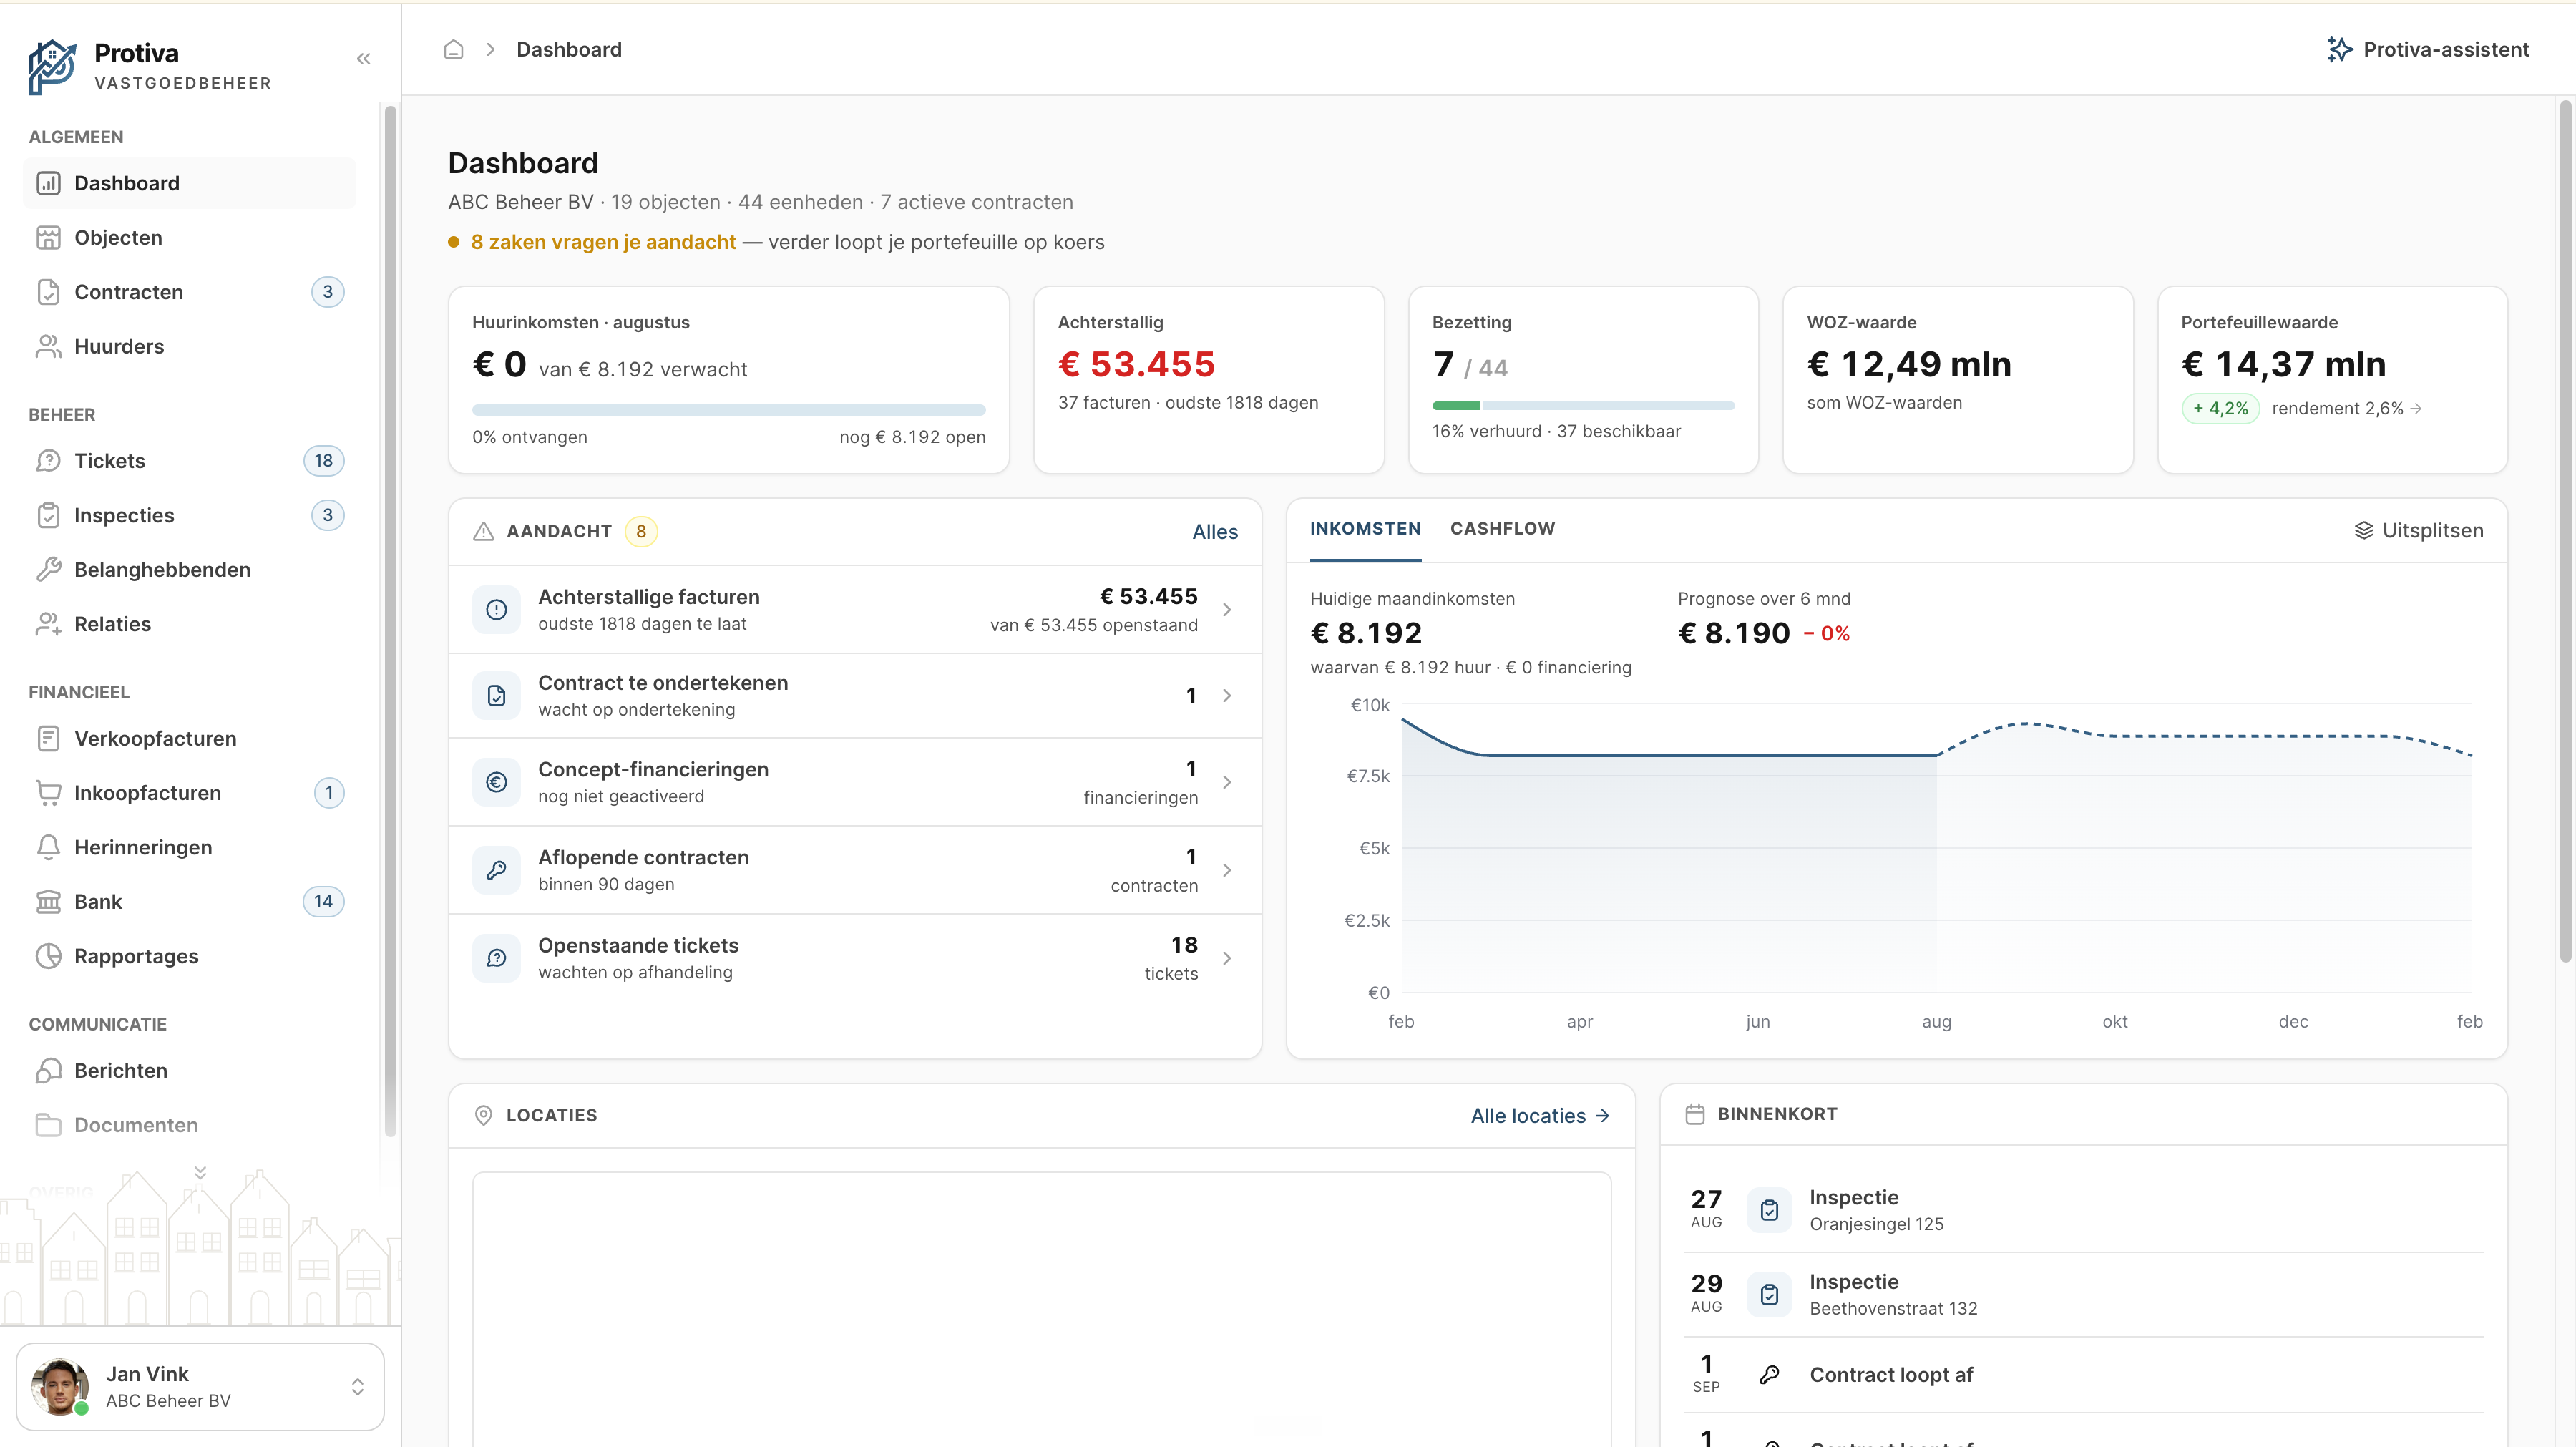Open Inkoopfacturen in the sidebar

(x=189, y=793)
